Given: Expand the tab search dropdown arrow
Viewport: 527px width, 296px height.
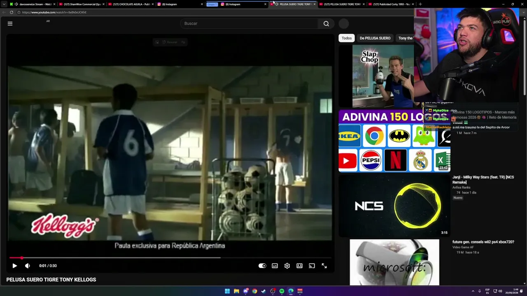Looking at the screenshot, I should click(x=4, y=4).
